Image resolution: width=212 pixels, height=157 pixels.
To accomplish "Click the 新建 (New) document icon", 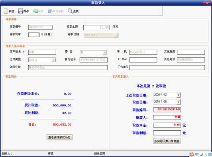I will click(6, 11).
